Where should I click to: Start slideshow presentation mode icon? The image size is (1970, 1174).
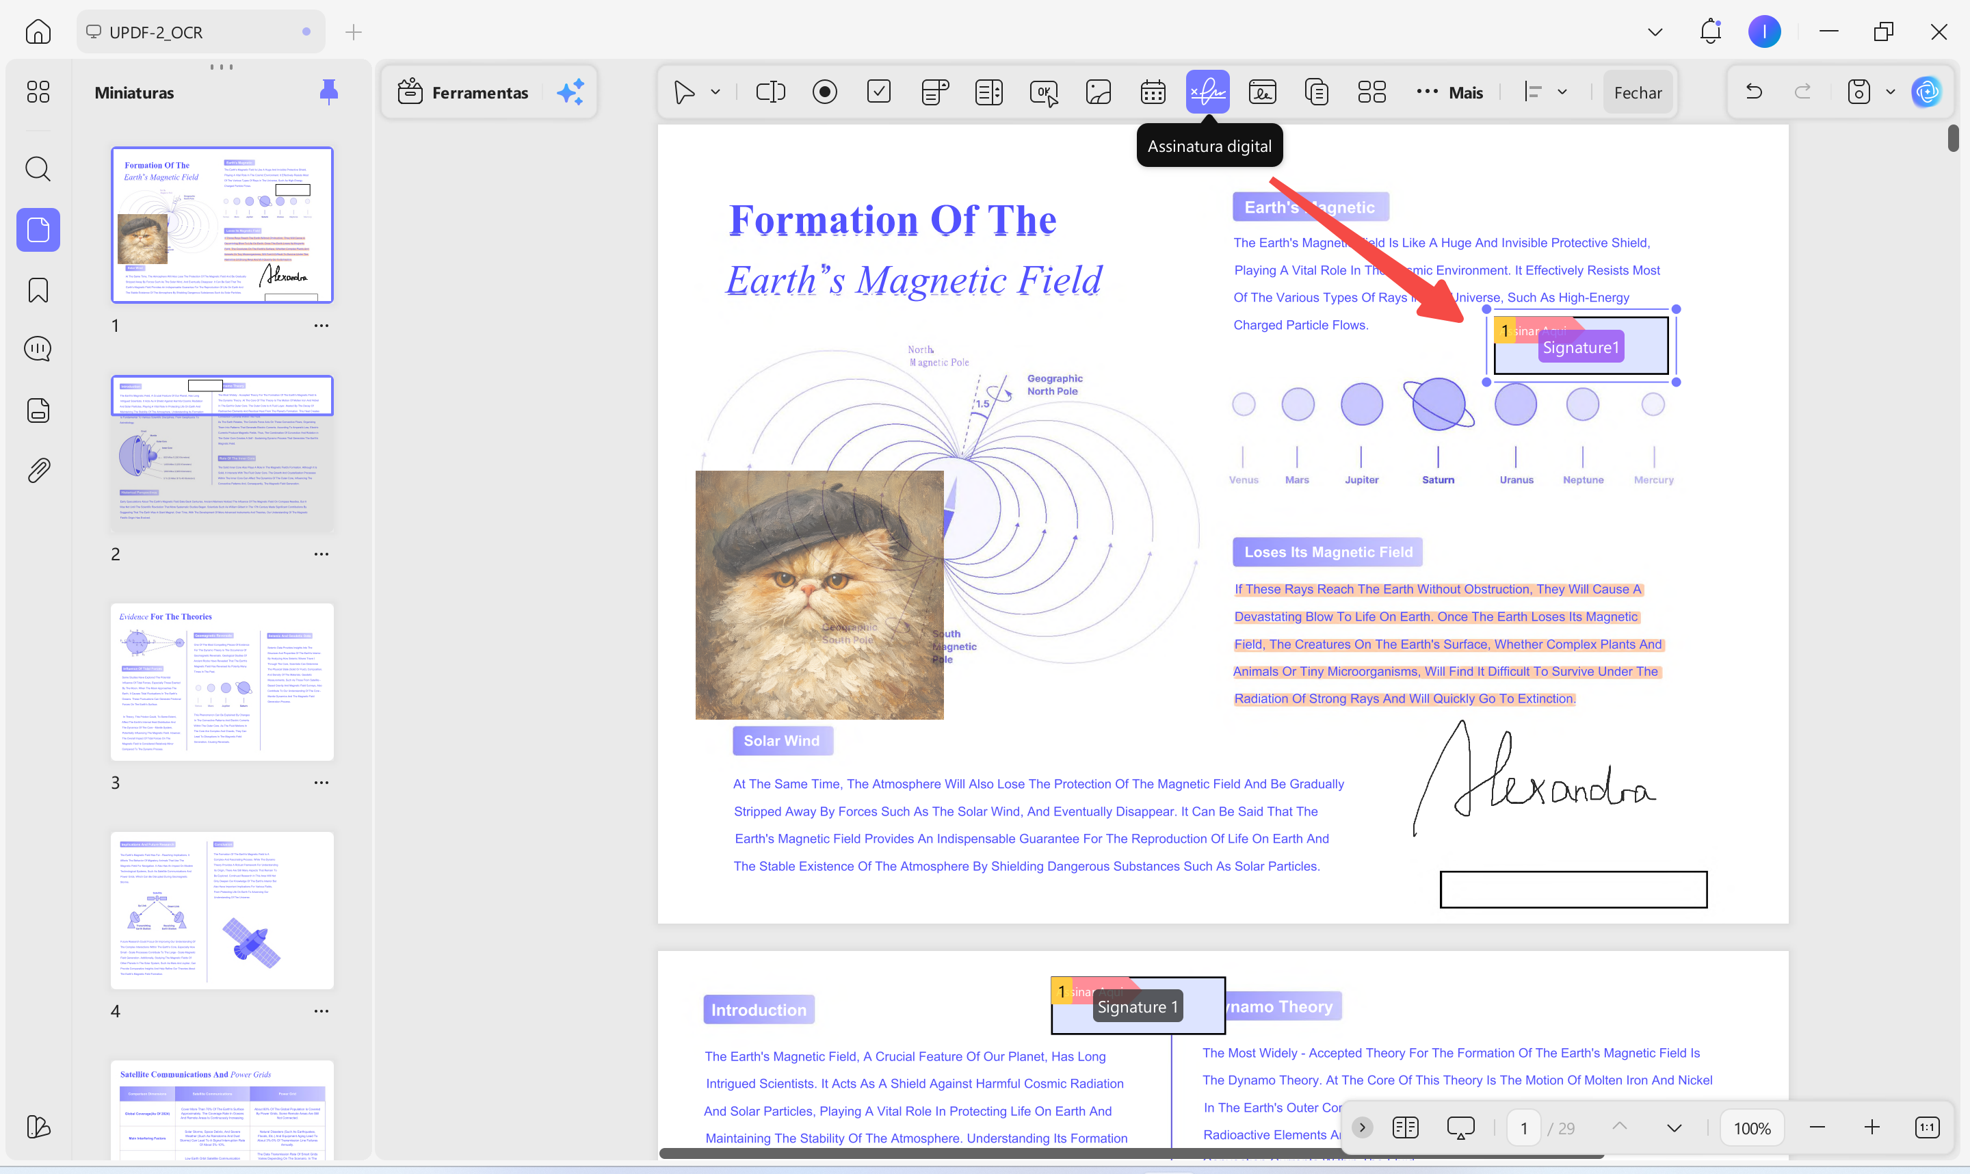click(1460, 1127)
